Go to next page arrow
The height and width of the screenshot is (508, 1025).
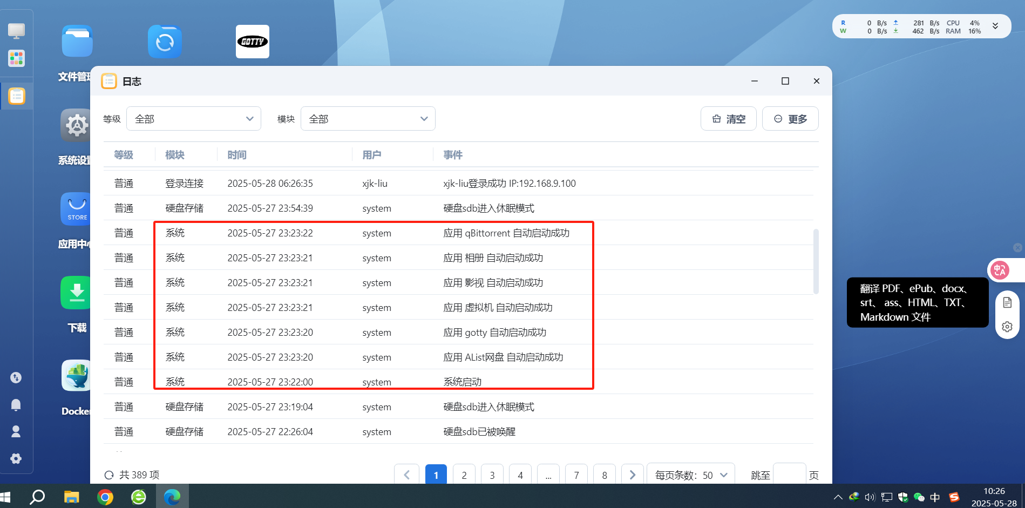point(633,475)
